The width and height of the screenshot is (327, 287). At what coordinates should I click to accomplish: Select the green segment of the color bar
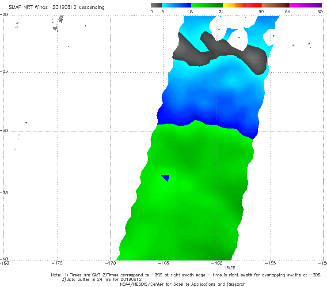point(207,5)
